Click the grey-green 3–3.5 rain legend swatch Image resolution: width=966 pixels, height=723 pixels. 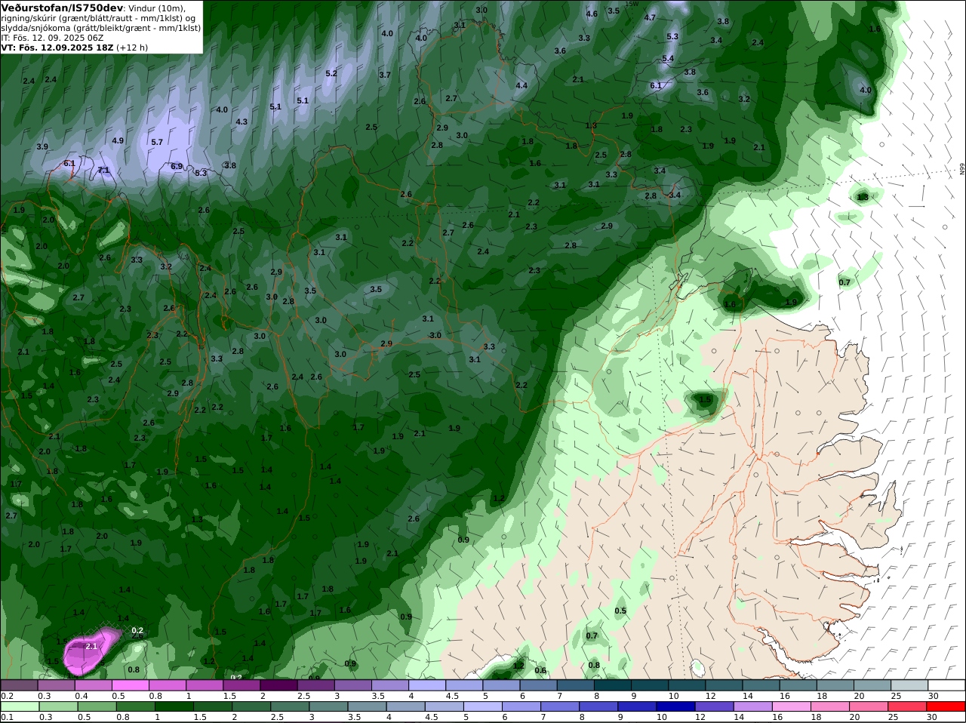tap(329, 706)
